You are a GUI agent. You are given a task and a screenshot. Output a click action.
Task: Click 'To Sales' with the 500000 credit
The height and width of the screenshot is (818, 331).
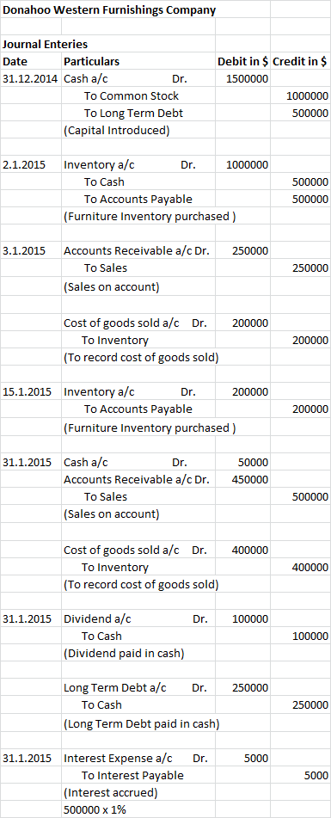[105, 496]
